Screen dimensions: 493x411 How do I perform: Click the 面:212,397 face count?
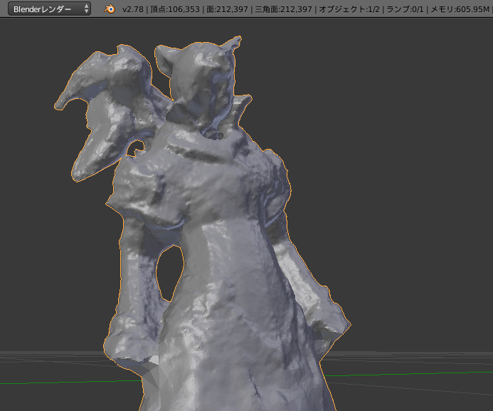coord(227,9)
